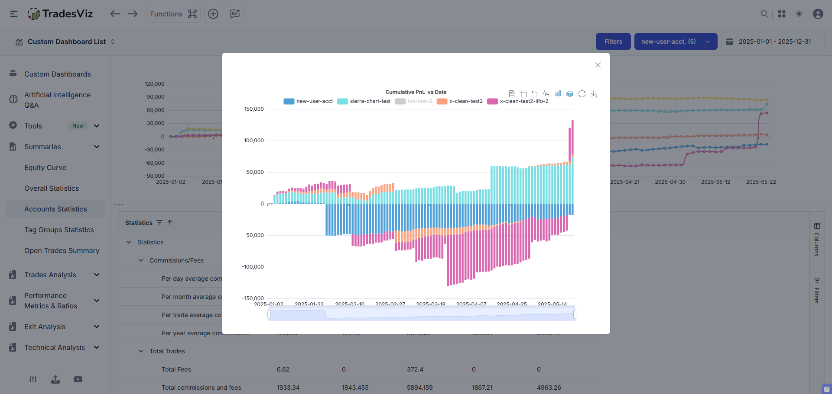Toggle the stacked series icon
This screenshot has height=394, width=832.
tap(570, 94)
